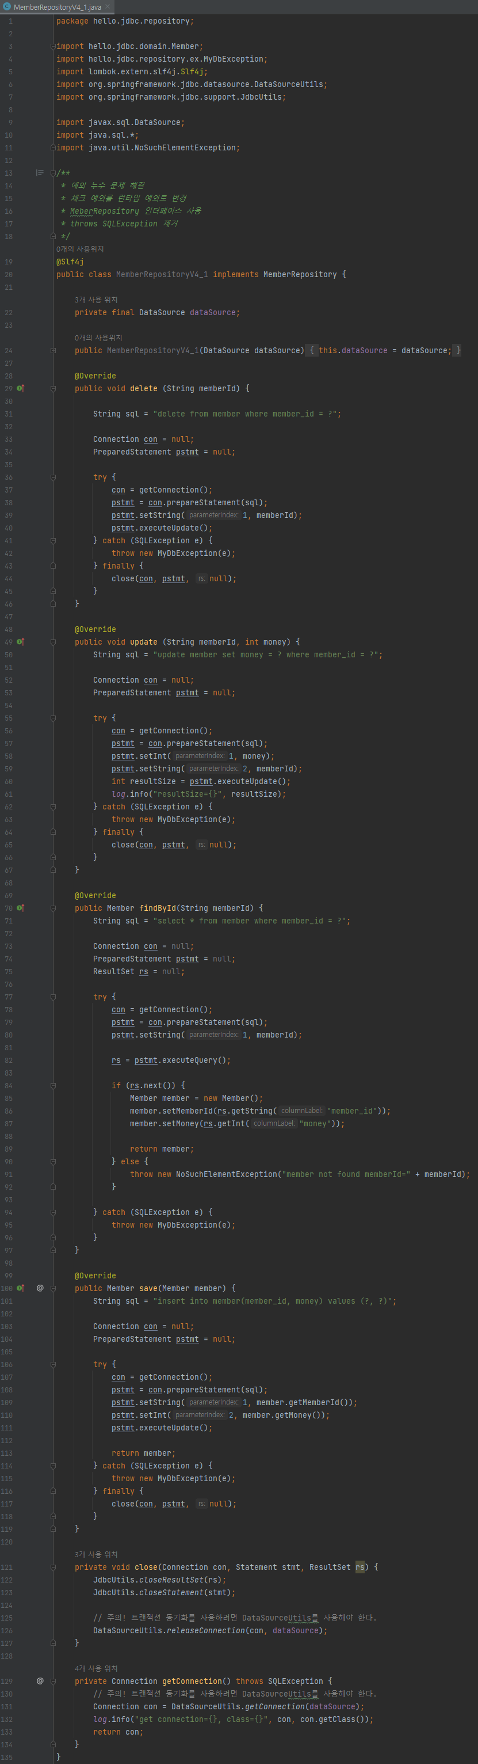
Task: Collapse the close method fold marker
Action: [53, 1567]
